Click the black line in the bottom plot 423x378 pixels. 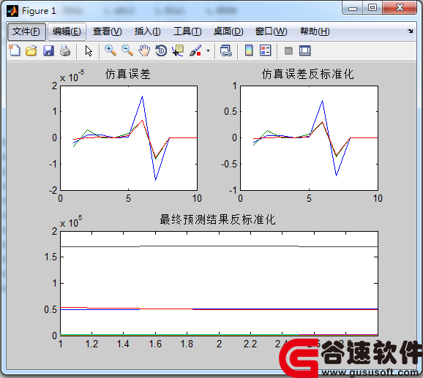pos(219,246)
